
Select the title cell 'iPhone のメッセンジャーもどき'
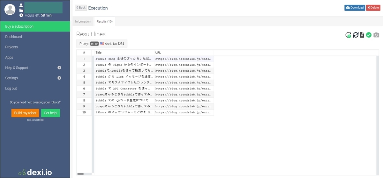click(124, 112)
